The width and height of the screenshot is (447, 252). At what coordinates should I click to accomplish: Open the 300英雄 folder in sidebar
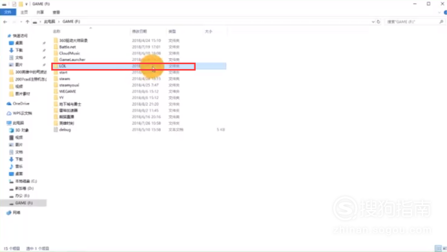(31, 72)
